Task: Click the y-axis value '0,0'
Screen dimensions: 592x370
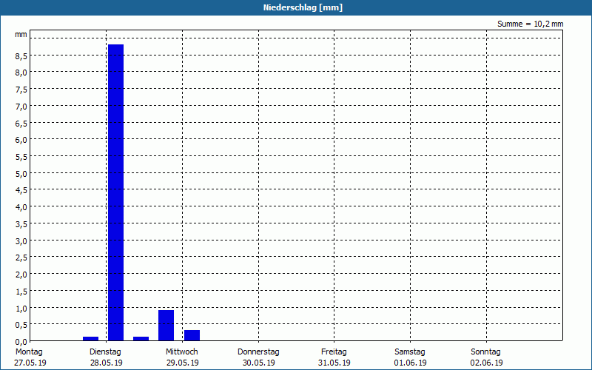Action: 21,342
